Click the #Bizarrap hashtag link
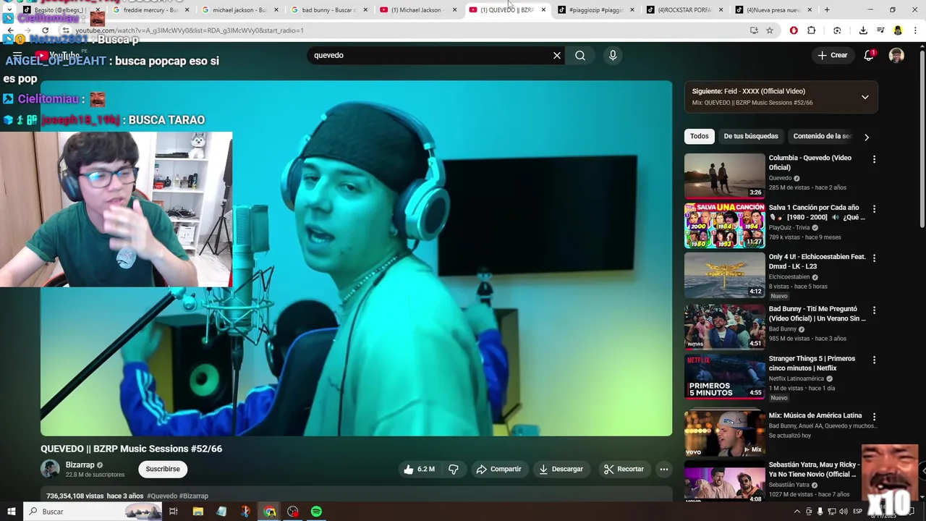 (x=194, y=496)
